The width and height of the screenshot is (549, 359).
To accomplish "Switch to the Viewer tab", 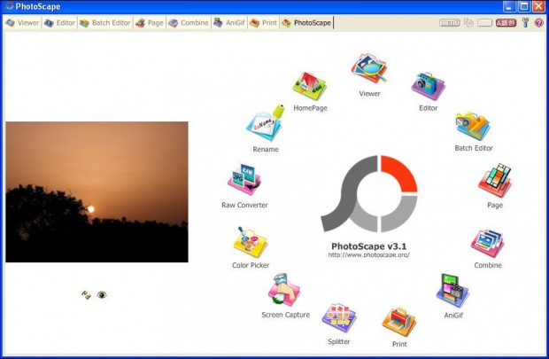I will pos(23,23).
